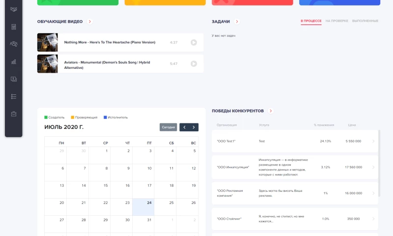393x236 pixels.
Task: Select July 20 in the calendar
Action: pos(56,207)
